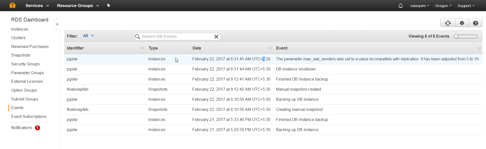Open the Resource Groups dropdown
Screen dimensions: 486x149
[78, 6]
